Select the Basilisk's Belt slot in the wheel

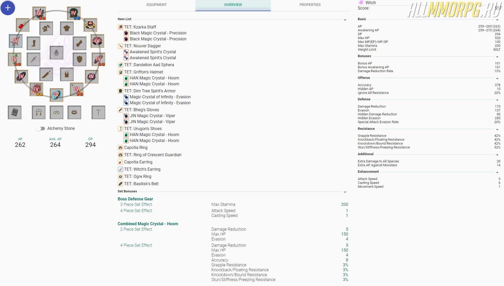coord(21,77)
